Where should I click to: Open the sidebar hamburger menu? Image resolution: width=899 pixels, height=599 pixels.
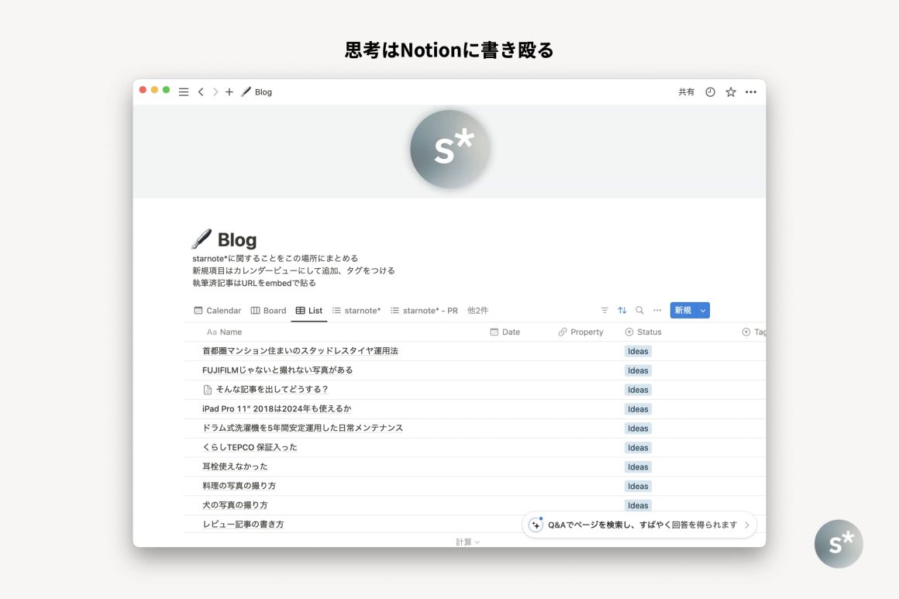point(184,92)
